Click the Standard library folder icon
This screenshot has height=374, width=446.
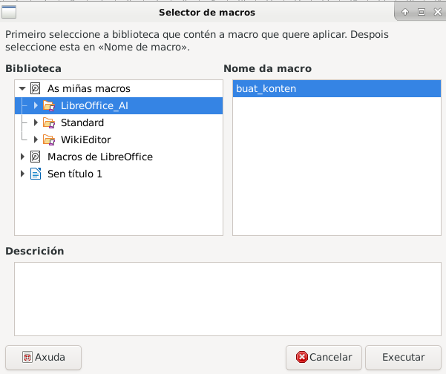point(49,122)
